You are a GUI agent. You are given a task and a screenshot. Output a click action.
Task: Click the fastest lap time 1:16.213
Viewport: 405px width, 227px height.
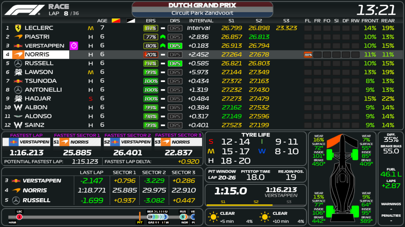(26, 153)
